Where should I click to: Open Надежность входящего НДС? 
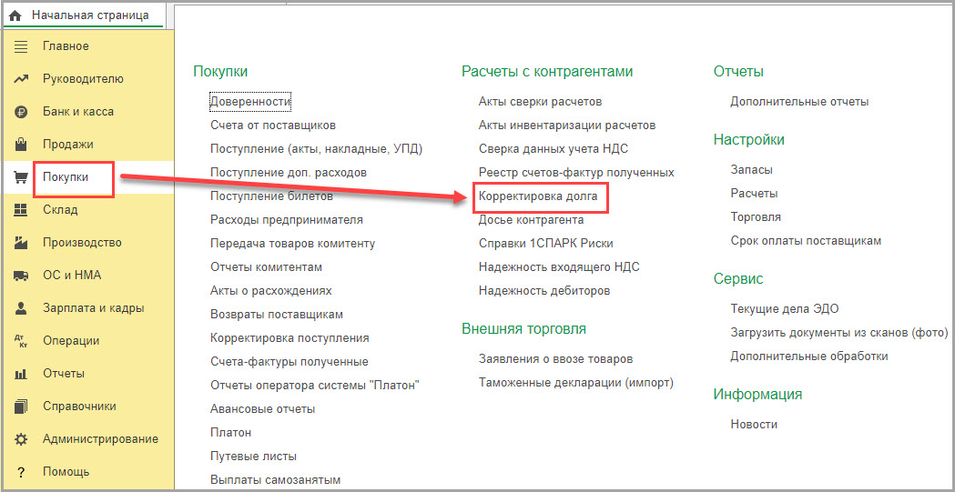pyautogui.click(x=559, y=267)
